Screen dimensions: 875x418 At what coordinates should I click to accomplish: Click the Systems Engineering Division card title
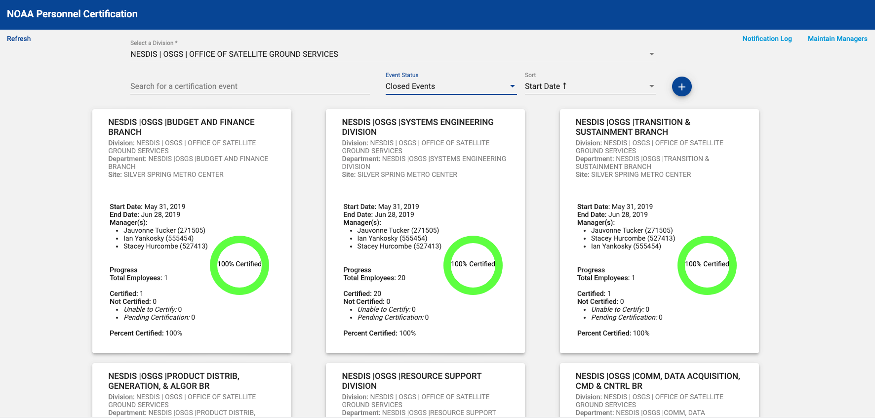[417, 127]
